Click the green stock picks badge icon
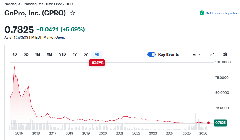This screenshot has width=240, height=140. pyautogui.click(x=202, y=13)
